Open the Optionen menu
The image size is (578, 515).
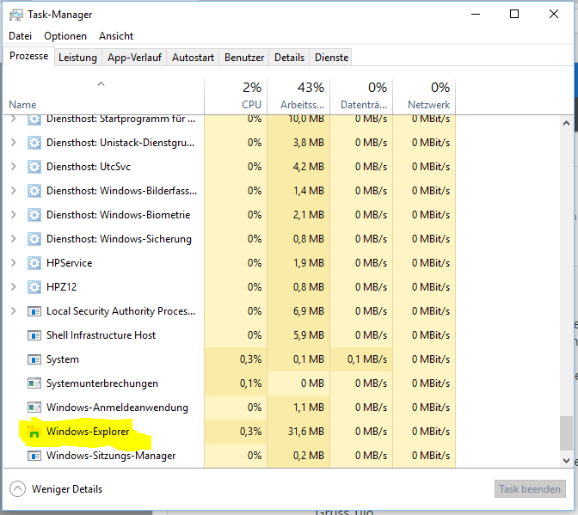point(65,36)
